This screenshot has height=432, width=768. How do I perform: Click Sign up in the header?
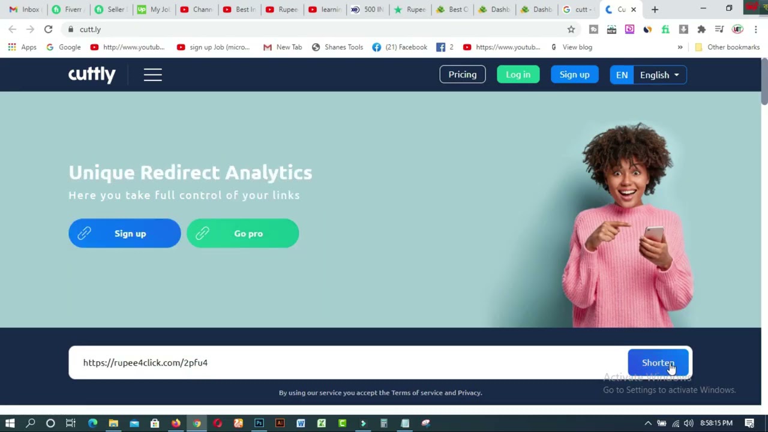tap(575, 74)
